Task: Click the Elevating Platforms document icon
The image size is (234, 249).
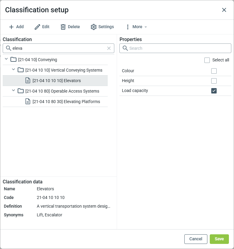Action: [28, 102]
